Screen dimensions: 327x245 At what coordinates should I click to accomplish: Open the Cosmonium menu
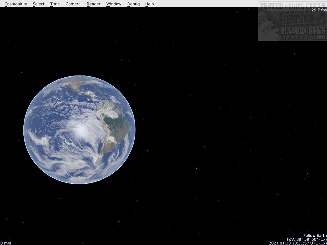tap(15, 4)
